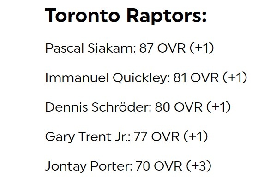Click the (+1) next to Pascal Siakam
Viewport: 270px width, 183px height.
pos(202,48)
